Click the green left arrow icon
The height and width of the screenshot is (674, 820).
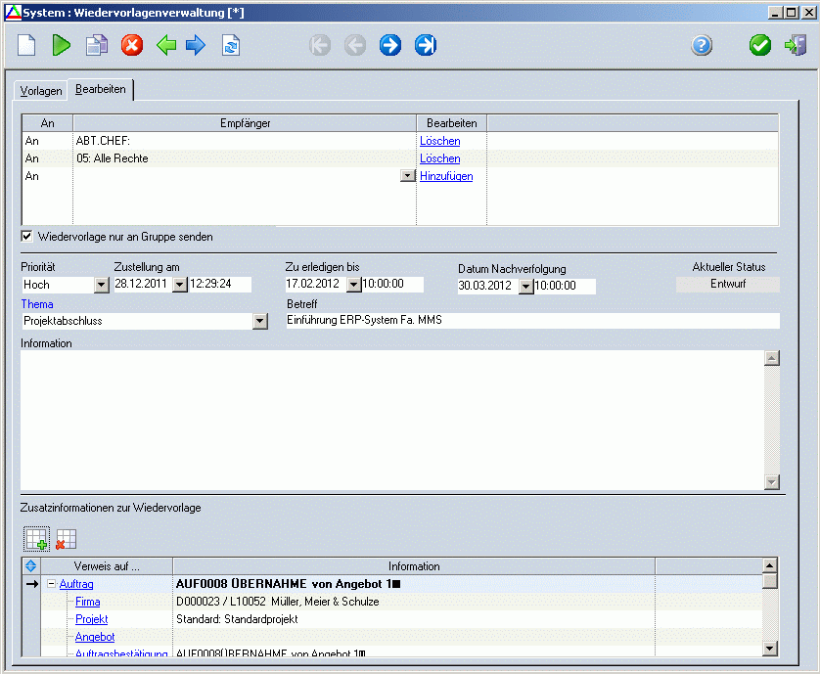[166, 45]
